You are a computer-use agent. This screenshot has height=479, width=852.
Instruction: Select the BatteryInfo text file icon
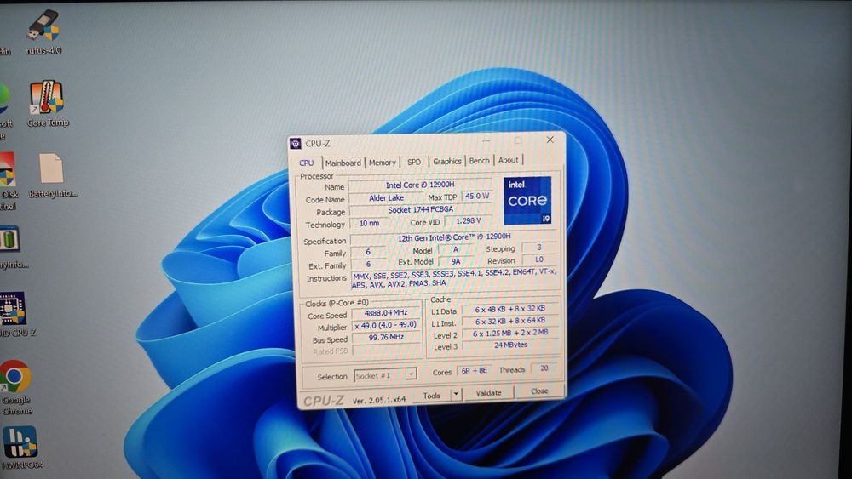52,176
